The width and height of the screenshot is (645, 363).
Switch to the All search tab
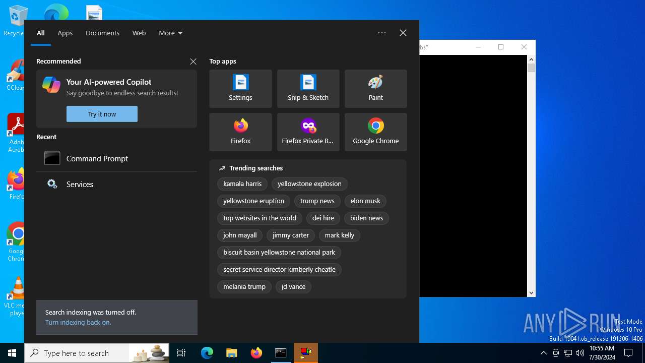41,33
